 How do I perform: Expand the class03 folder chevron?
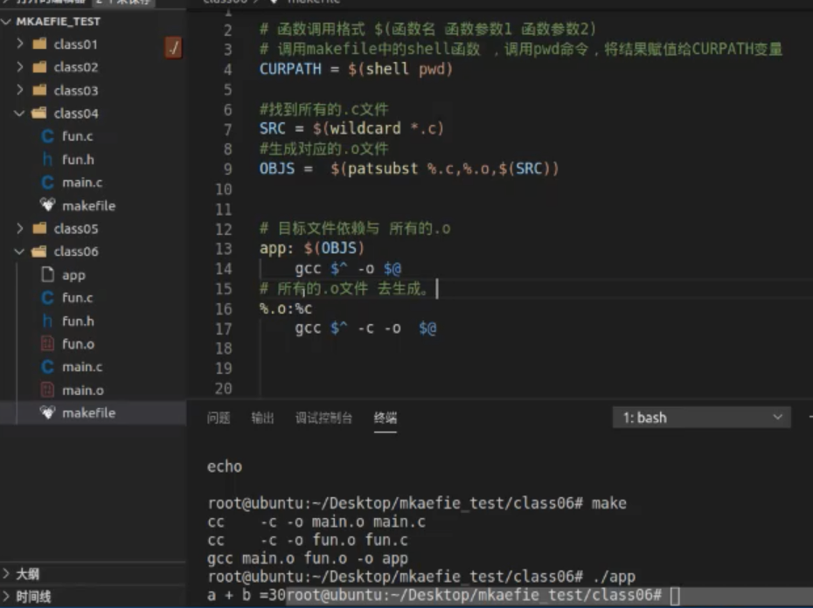point(20,90)
